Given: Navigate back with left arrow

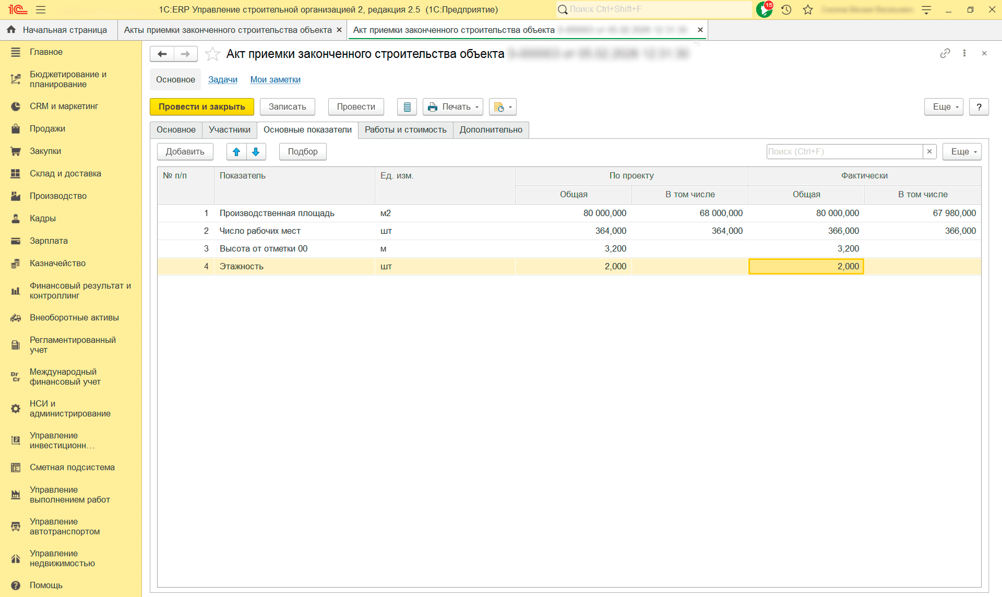Looking at the screenshot, I should (162, 54).
